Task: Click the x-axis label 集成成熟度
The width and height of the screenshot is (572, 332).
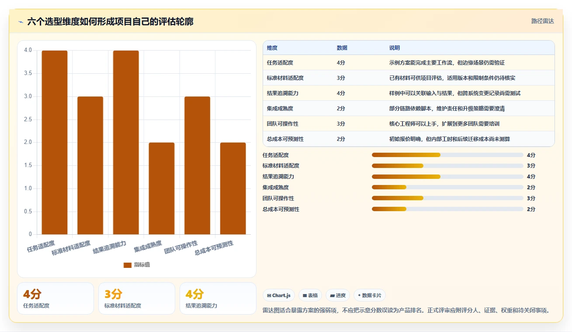Action: 148,246
